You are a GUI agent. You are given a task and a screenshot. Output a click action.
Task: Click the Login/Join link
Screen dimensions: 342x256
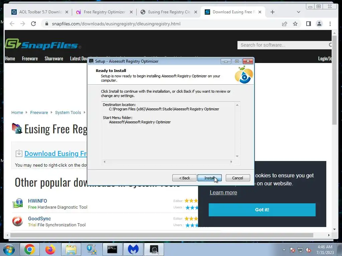pos(325,59)
